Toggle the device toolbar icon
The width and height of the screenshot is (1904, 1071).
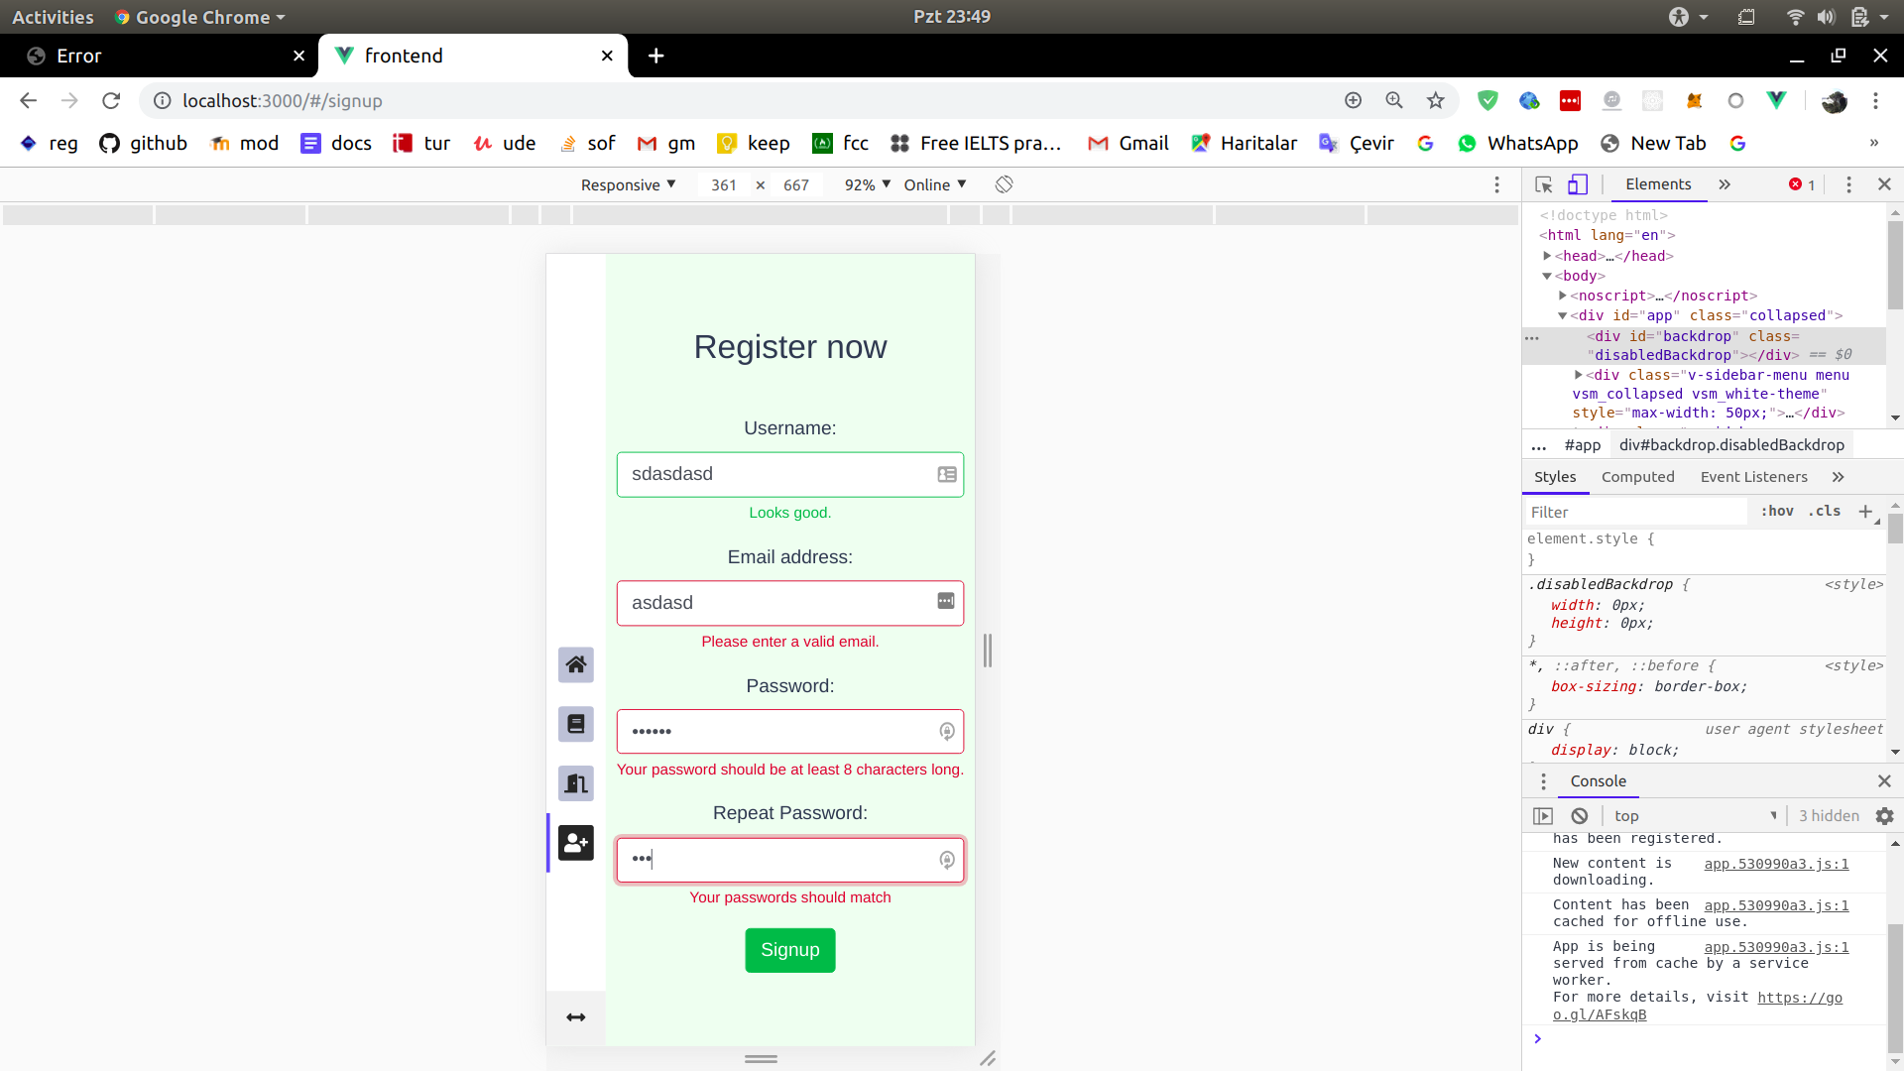tap(1578, 184)
